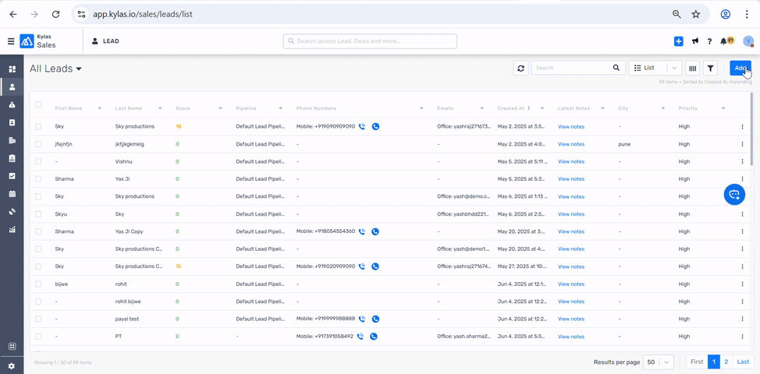Open the user profile avatar Y
This screenshot has height=374, width=760.
748,41
